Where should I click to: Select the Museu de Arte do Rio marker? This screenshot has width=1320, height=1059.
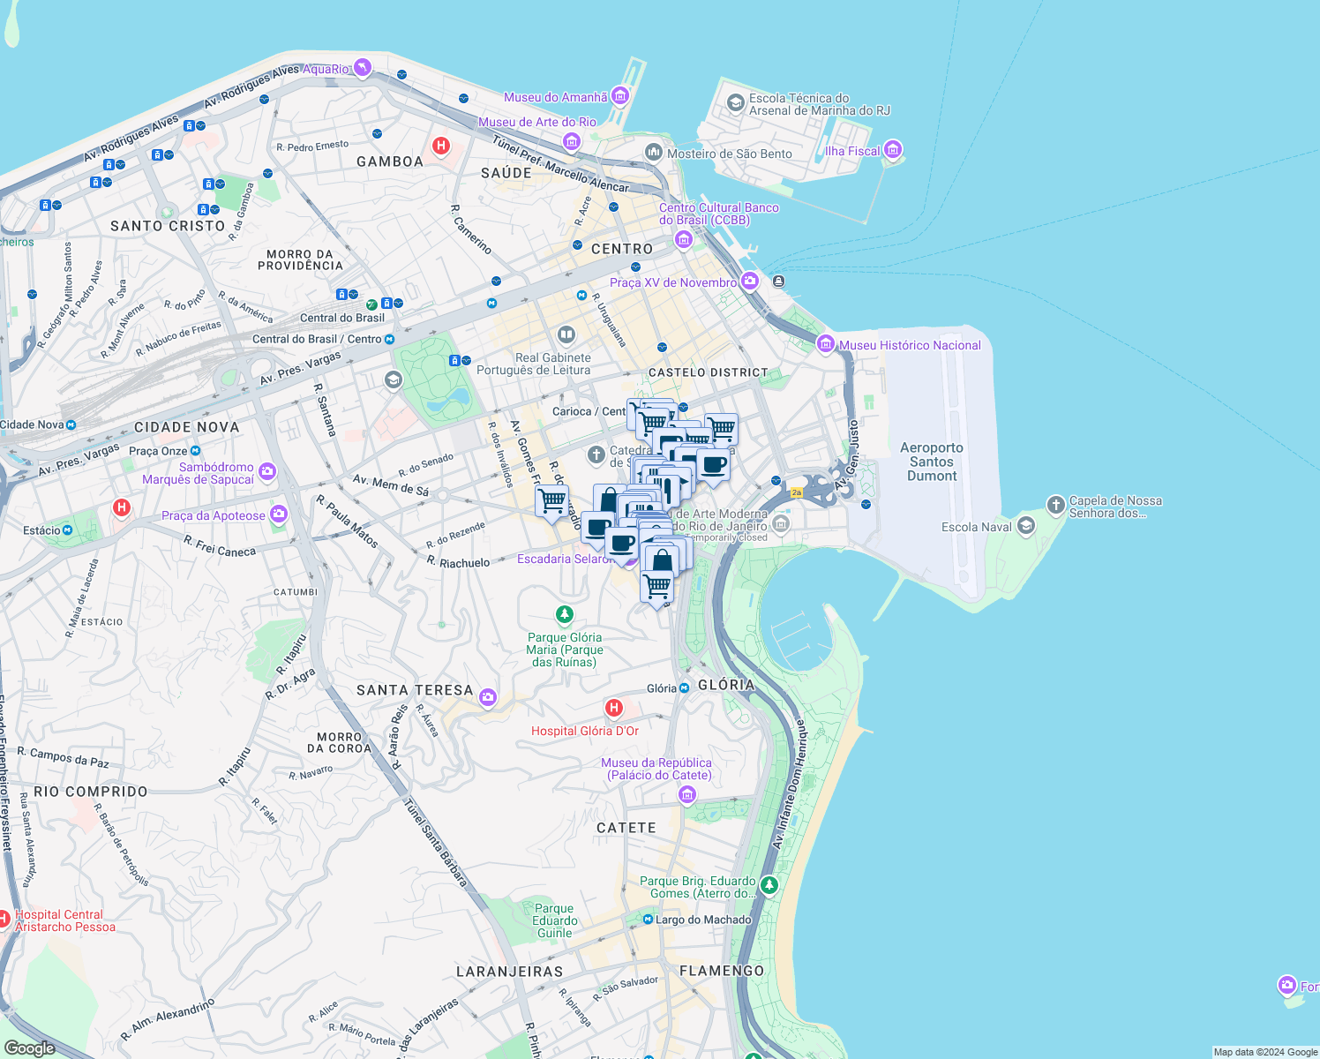(572, 141)
